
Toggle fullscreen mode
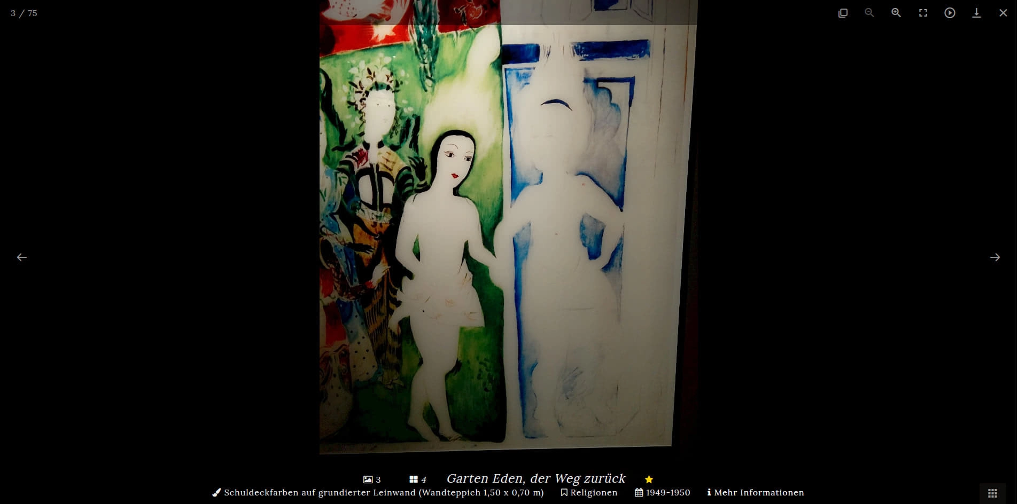coord(923,13)
